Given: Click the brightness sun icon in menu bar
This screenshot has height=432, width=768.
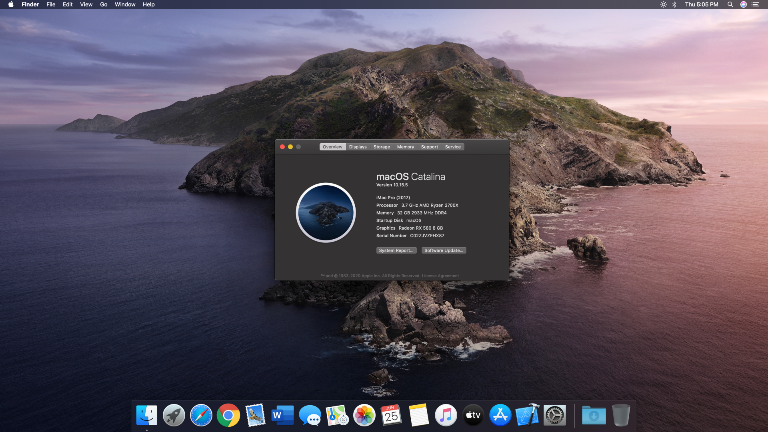Looking at the screenshot, I should (663, 4).
